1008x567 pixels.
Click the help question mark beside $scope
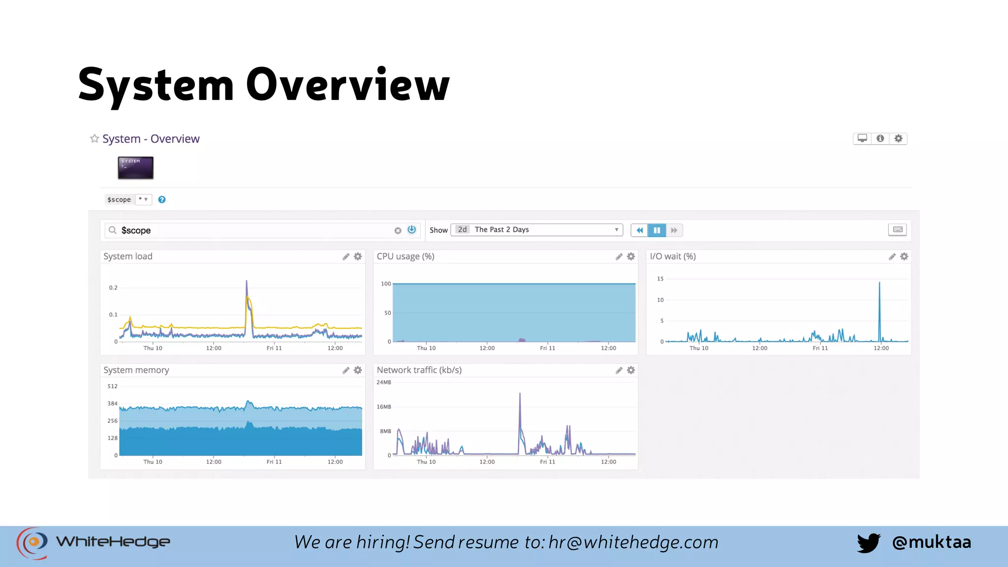162,200
